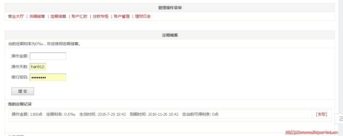Click the 支取 link for 1168点 record
This screenshot has height=136, width=343.
tap(322, 114)
